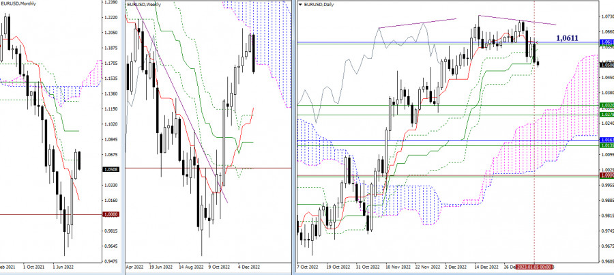The image size is (614, 275).
Task: Click the small triangle beside EURUSD,Daily title
Action: pyautogui.click(x=300, y=4)
